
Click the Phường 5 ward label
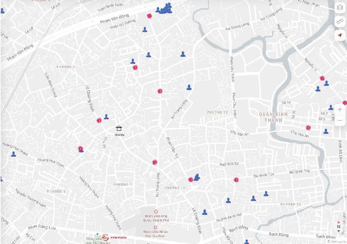pyautogui.click(x=56, y=191)
